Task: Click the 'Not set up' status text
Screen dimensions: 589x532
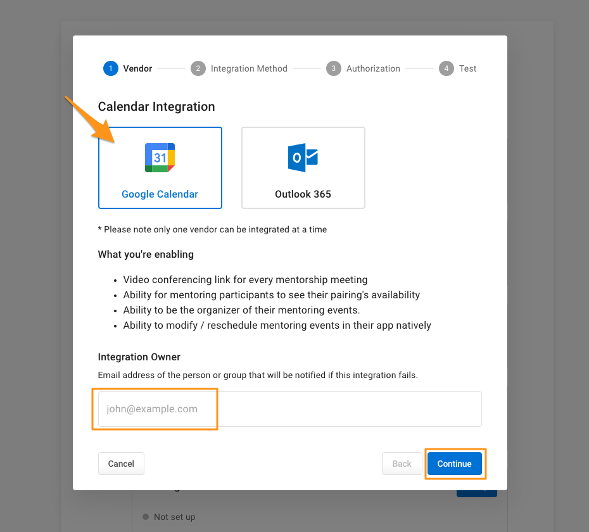Action: tap(175, 517)
